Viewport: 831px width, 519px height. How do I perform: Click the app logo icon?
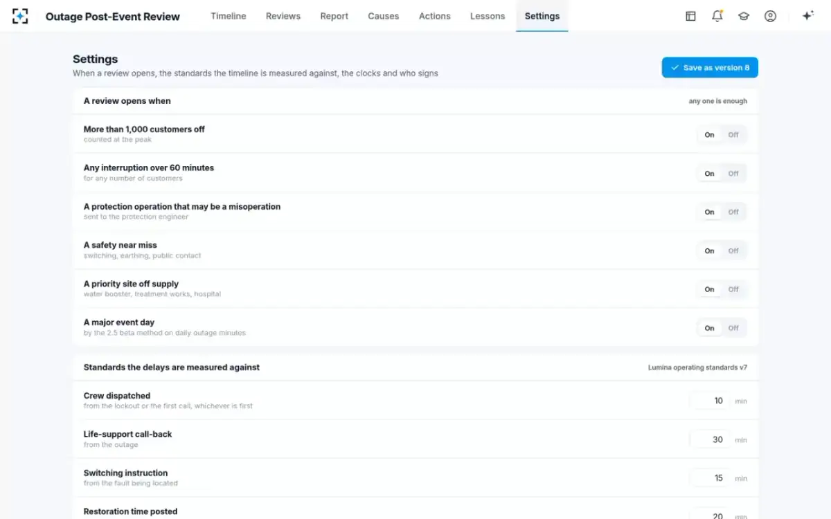(x=21, y=16)
